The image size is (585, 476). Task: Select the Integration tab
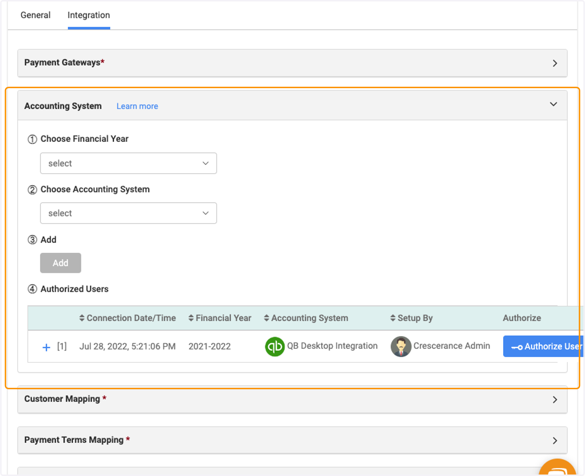[89, 15]
